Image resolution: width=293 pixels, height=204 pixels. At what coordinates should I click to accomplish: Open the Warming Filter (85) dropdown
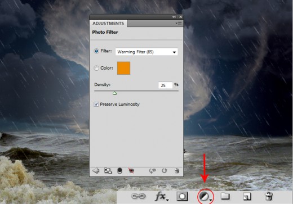[x=146, y=52]
